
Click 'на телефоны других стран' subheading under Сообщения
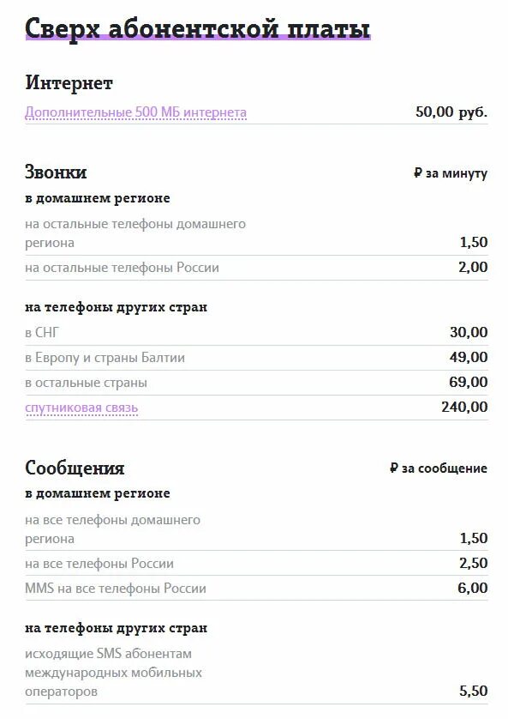coord(117,628)
